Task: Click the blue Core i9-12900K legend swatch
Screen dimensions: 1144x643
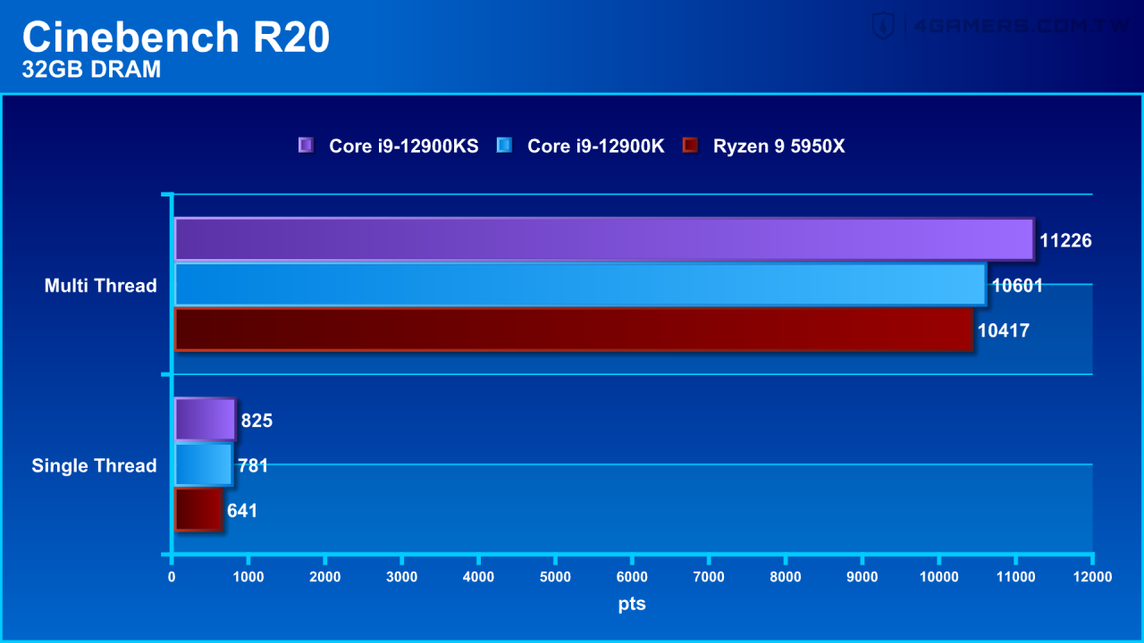Action: pyautogui.click(x=504, y=145)
